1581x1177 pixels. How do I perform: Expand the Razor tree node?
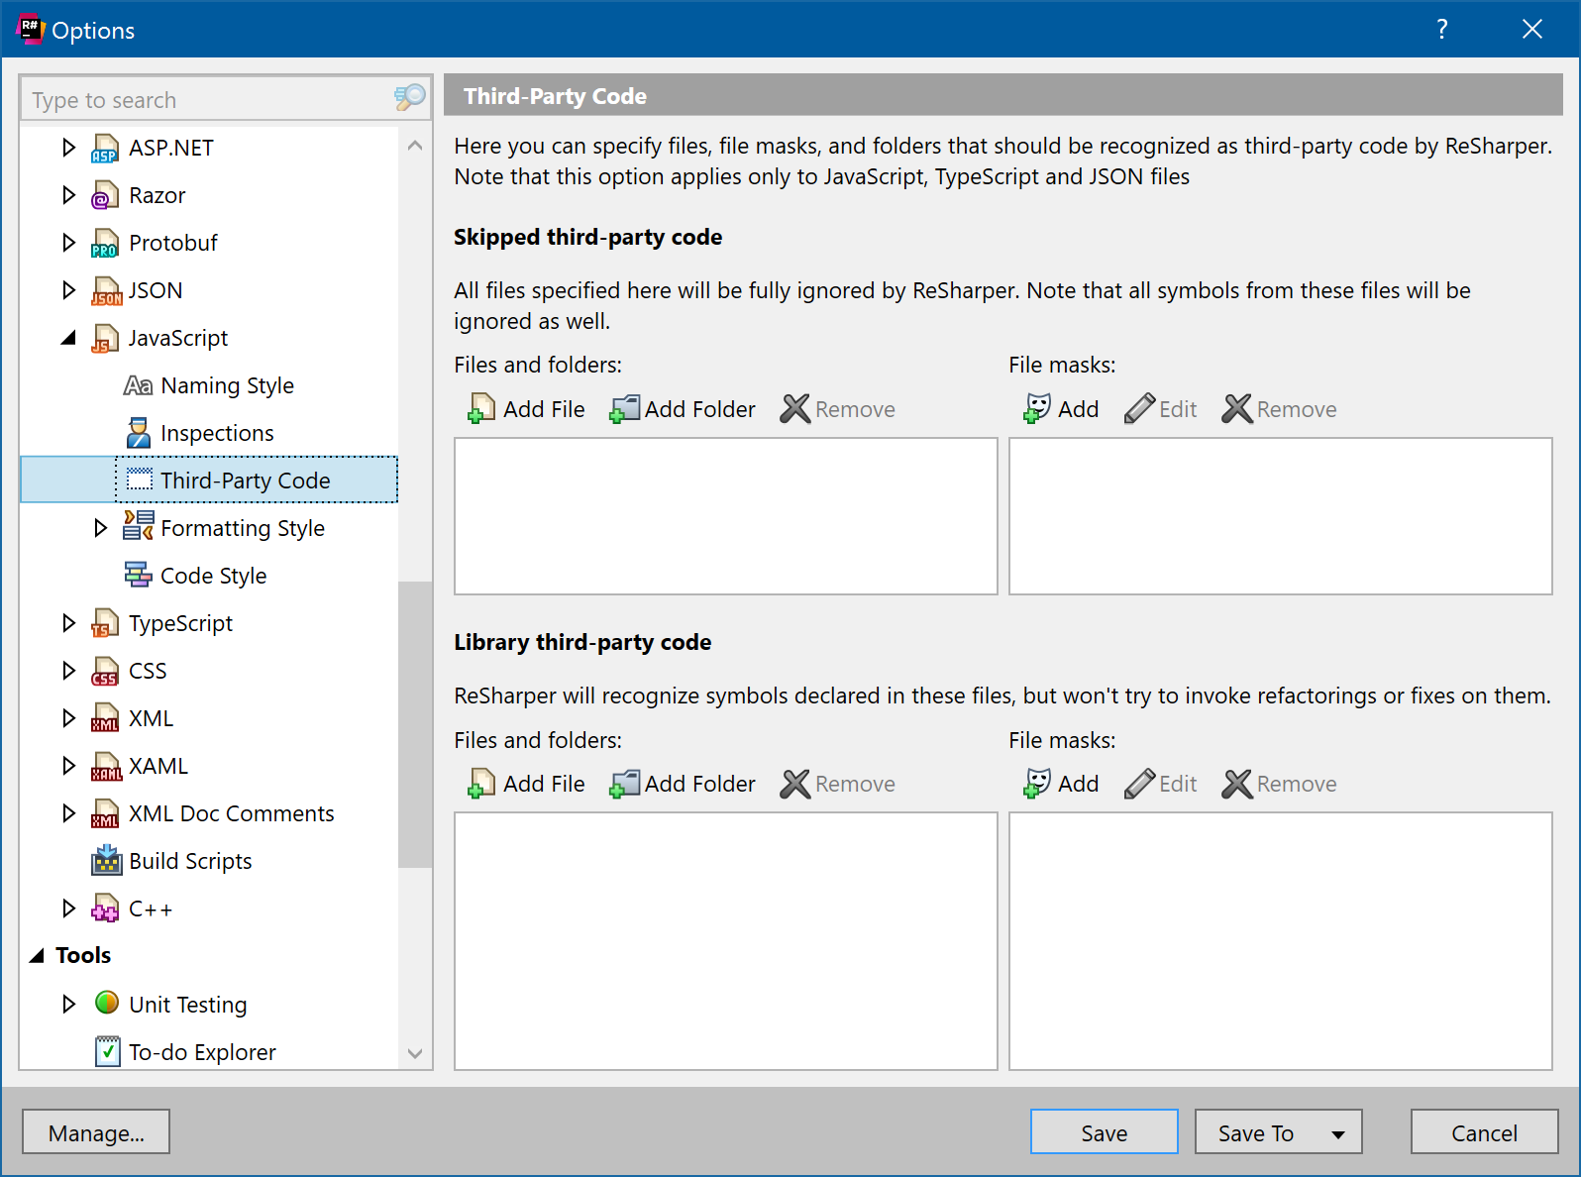[68, 195]
